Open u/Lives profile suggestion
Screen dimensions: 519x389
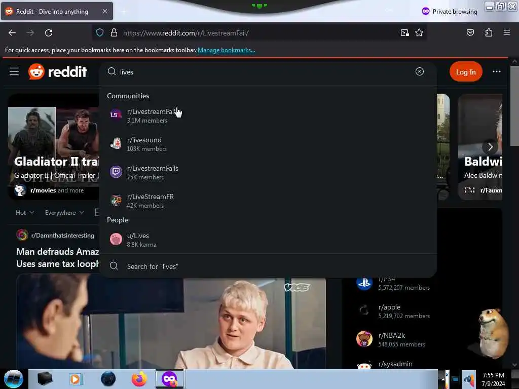(268, 240)
